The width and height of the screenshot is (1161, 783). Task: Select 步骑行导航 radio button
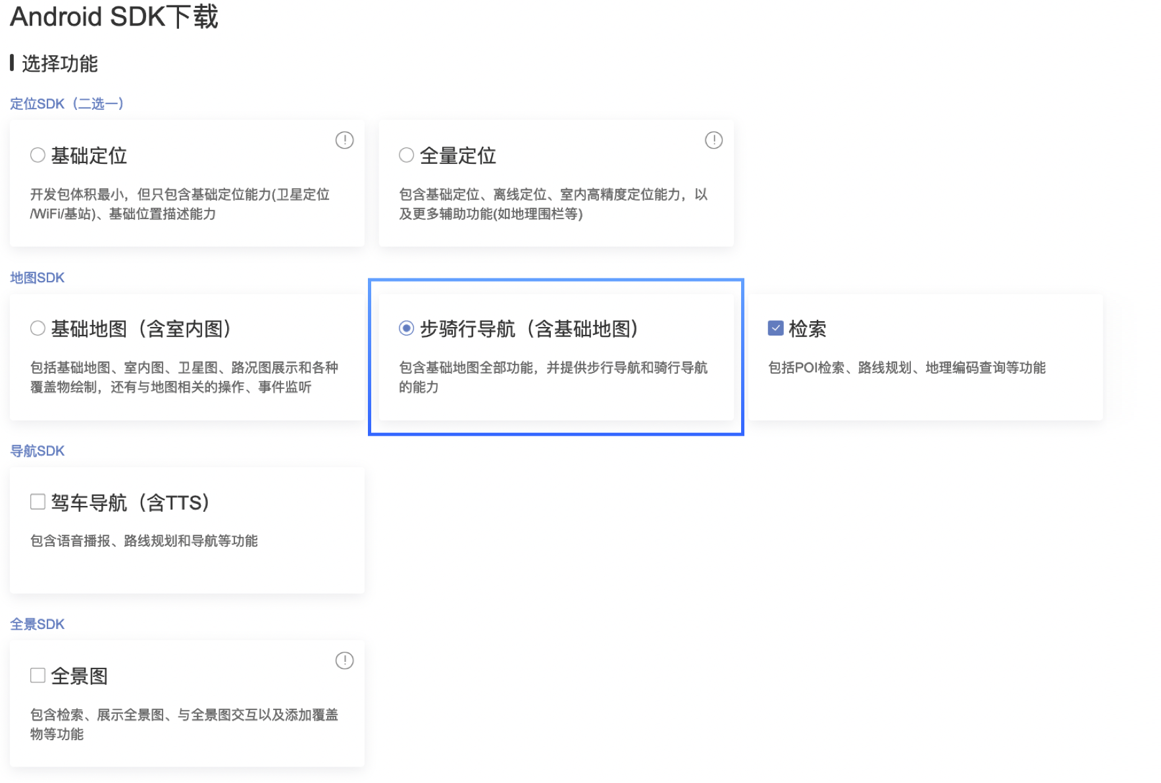[407, 328]
